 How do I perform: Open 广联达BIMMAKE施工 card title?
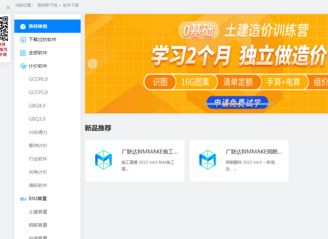click(149, 151)
